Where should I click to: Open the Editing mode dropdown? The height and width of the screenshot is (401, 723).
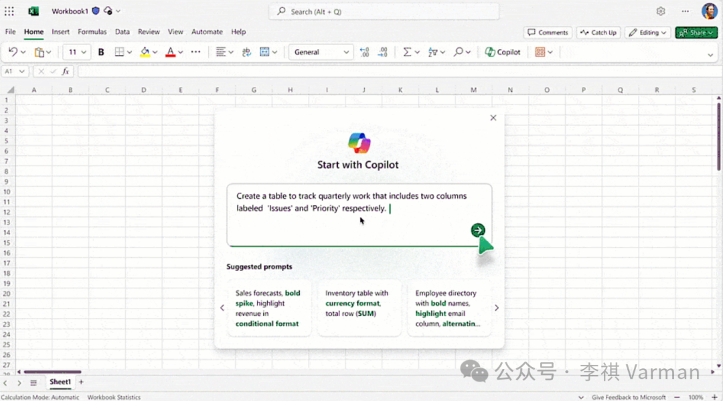click(647, 32)
